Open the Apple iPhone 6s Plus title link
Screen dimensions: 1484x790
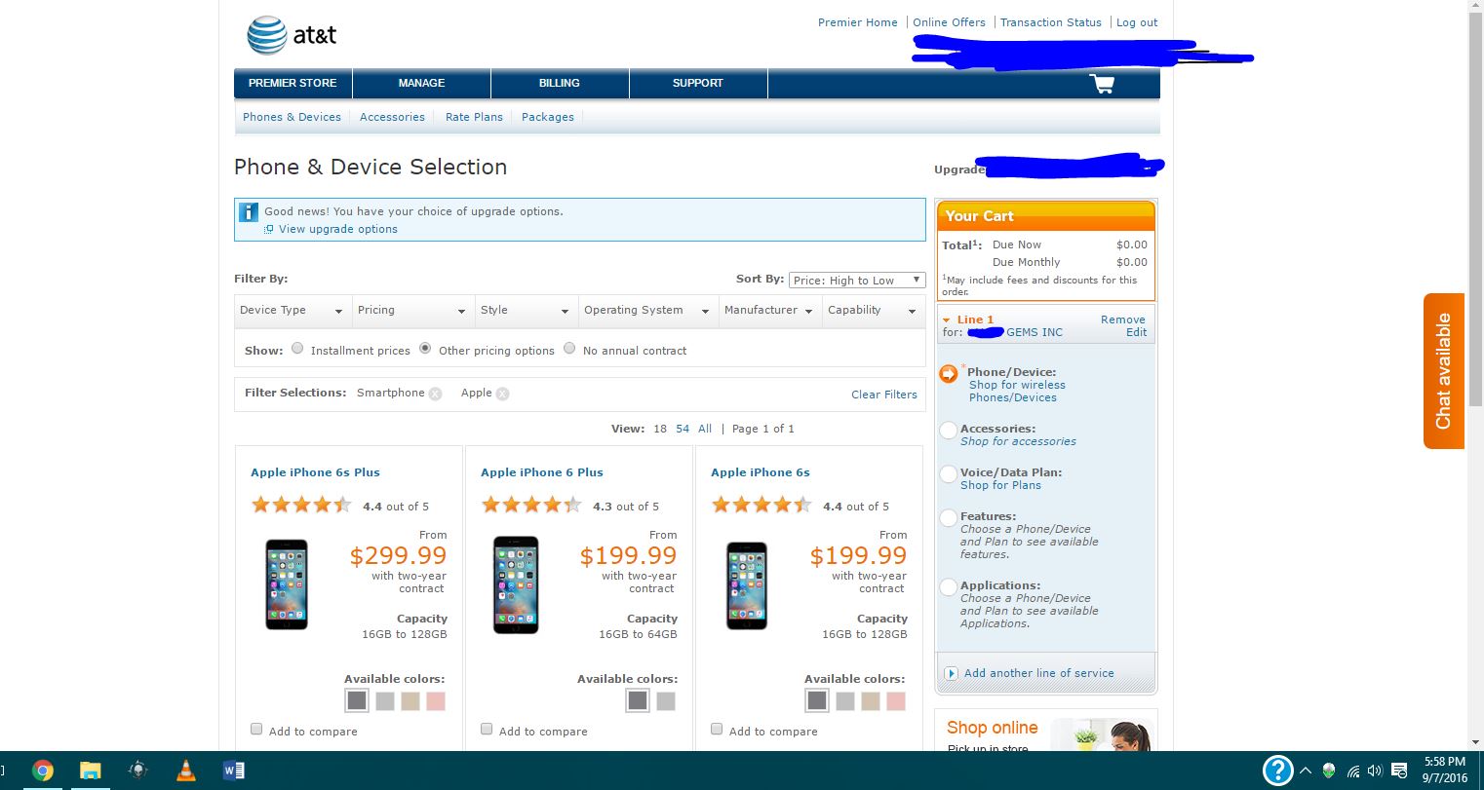[x=315, y=472]
